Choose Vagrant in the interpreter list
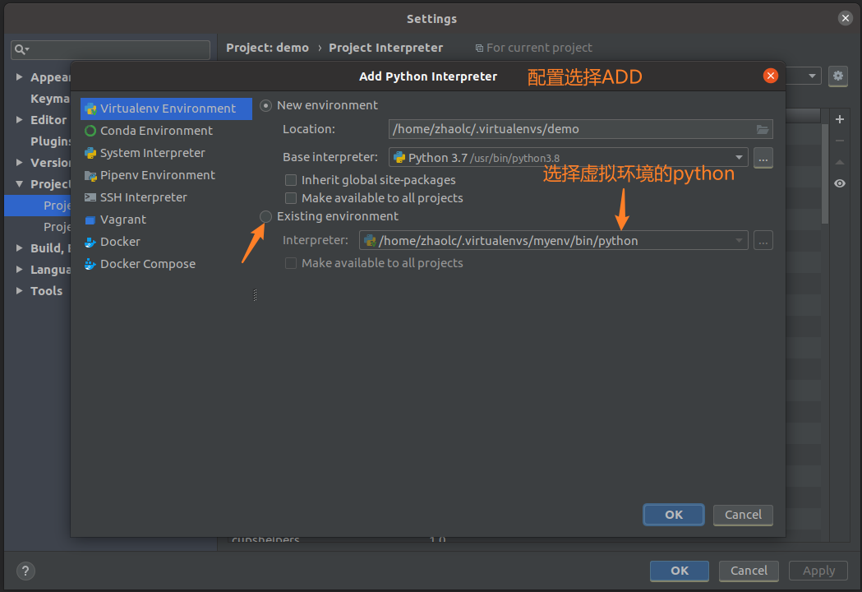This screenshot has width=862, height=592. pos(122,220)
